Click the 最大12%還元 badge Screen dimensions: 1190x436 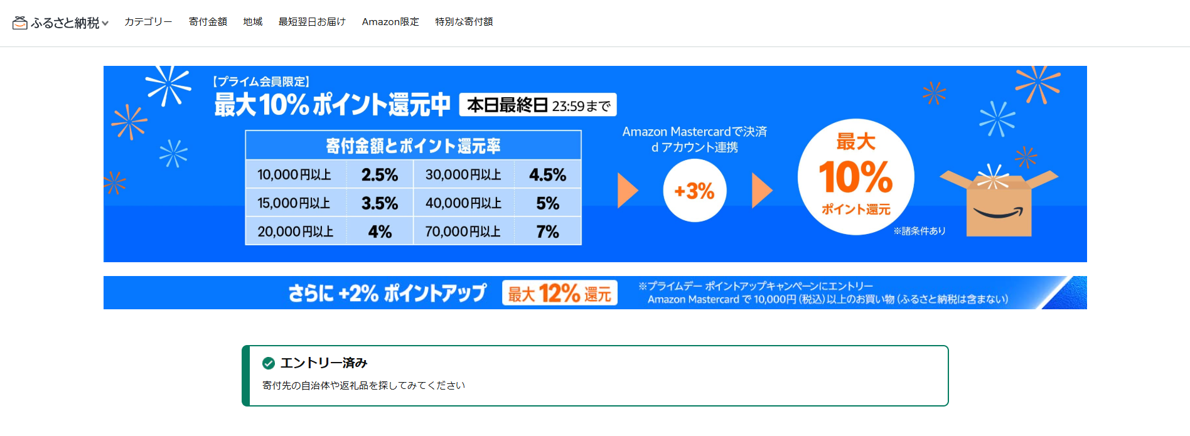tap(560, 293)
